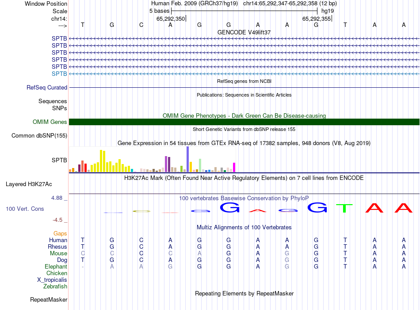Click the black SPTB label beside the GTEx chart
This screenshot has height=310, width=420.
(59, 161)
